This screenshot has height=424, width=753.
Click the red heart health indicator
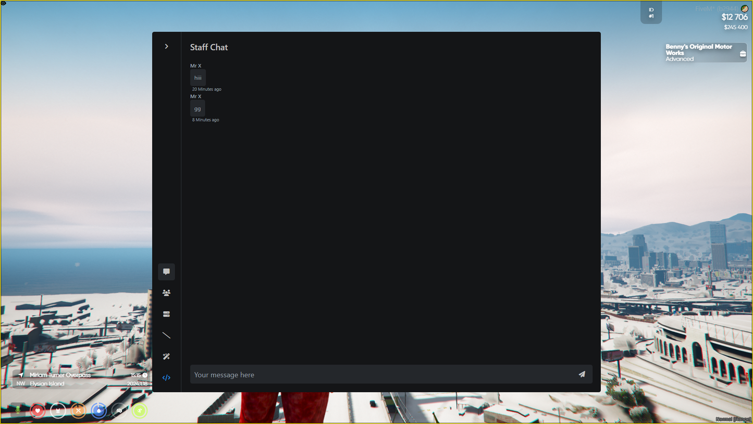38,410
